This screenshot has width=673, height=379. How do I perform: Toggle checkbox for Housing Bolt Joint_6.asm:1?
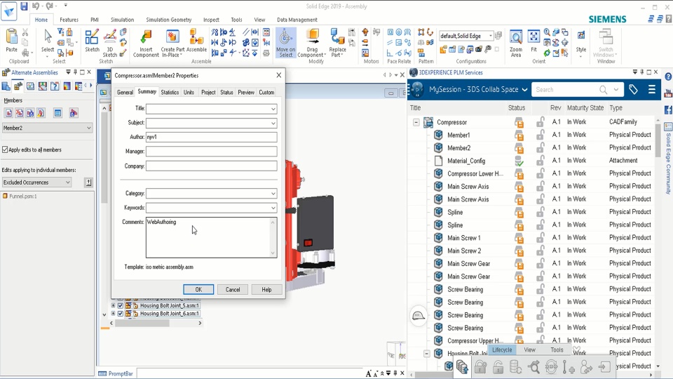pyautogui.click(x=120, y=314)
